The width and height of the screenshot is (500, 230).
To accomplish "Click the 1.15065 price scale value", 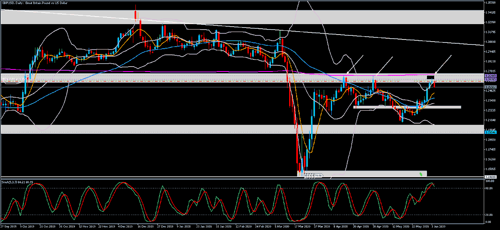I will (490, 169).
